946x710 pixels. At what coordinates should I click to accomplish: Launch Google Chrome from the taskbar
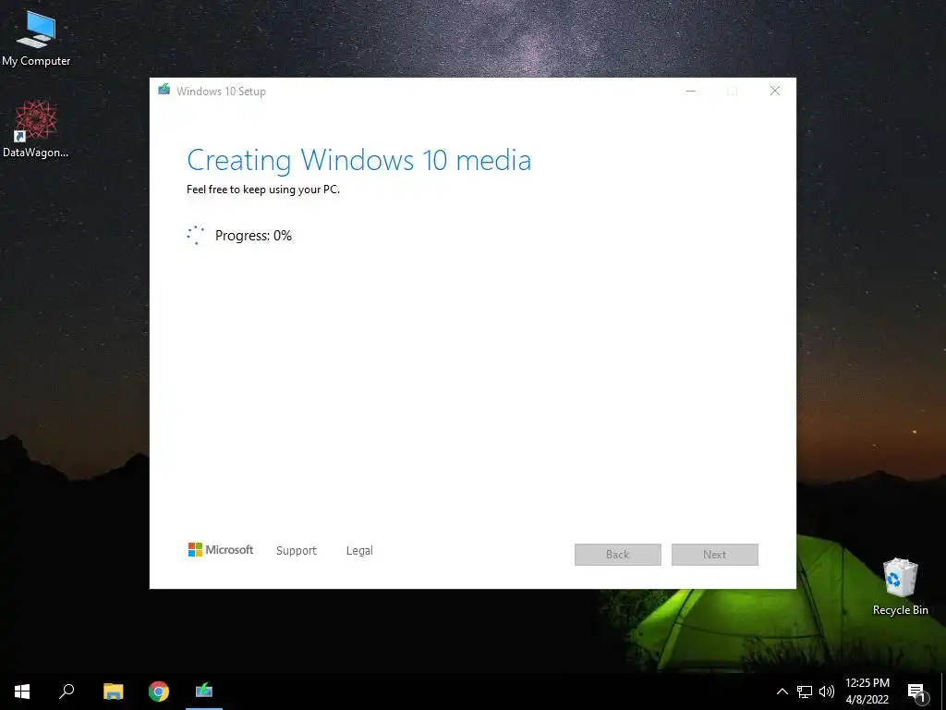pyautogui.click(x=159, y=692)
